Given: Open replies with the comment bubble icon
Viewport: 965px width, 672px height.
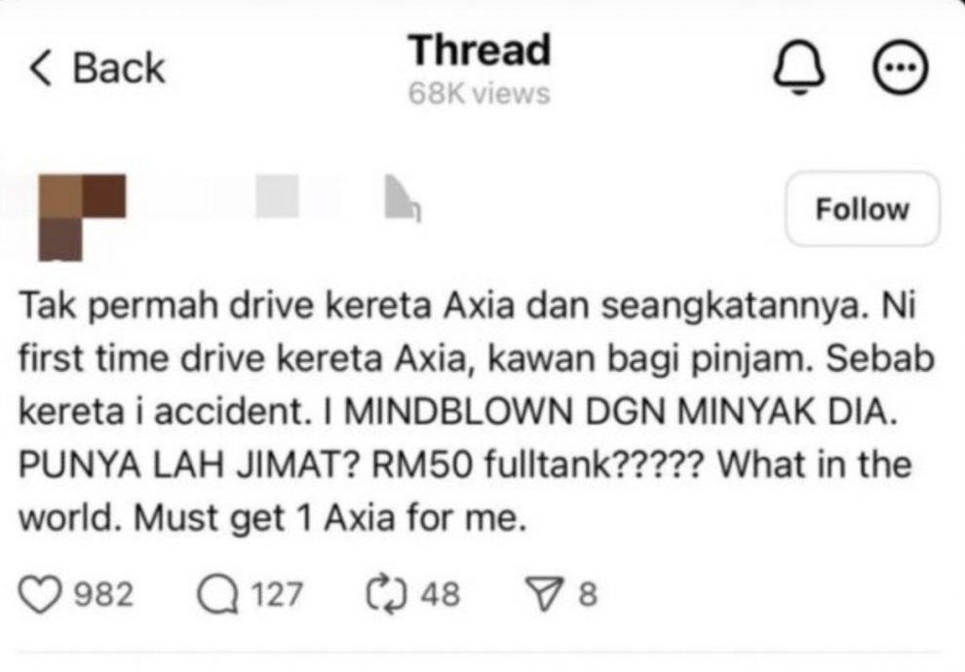Looking at the screenshot, I should 218,594.
